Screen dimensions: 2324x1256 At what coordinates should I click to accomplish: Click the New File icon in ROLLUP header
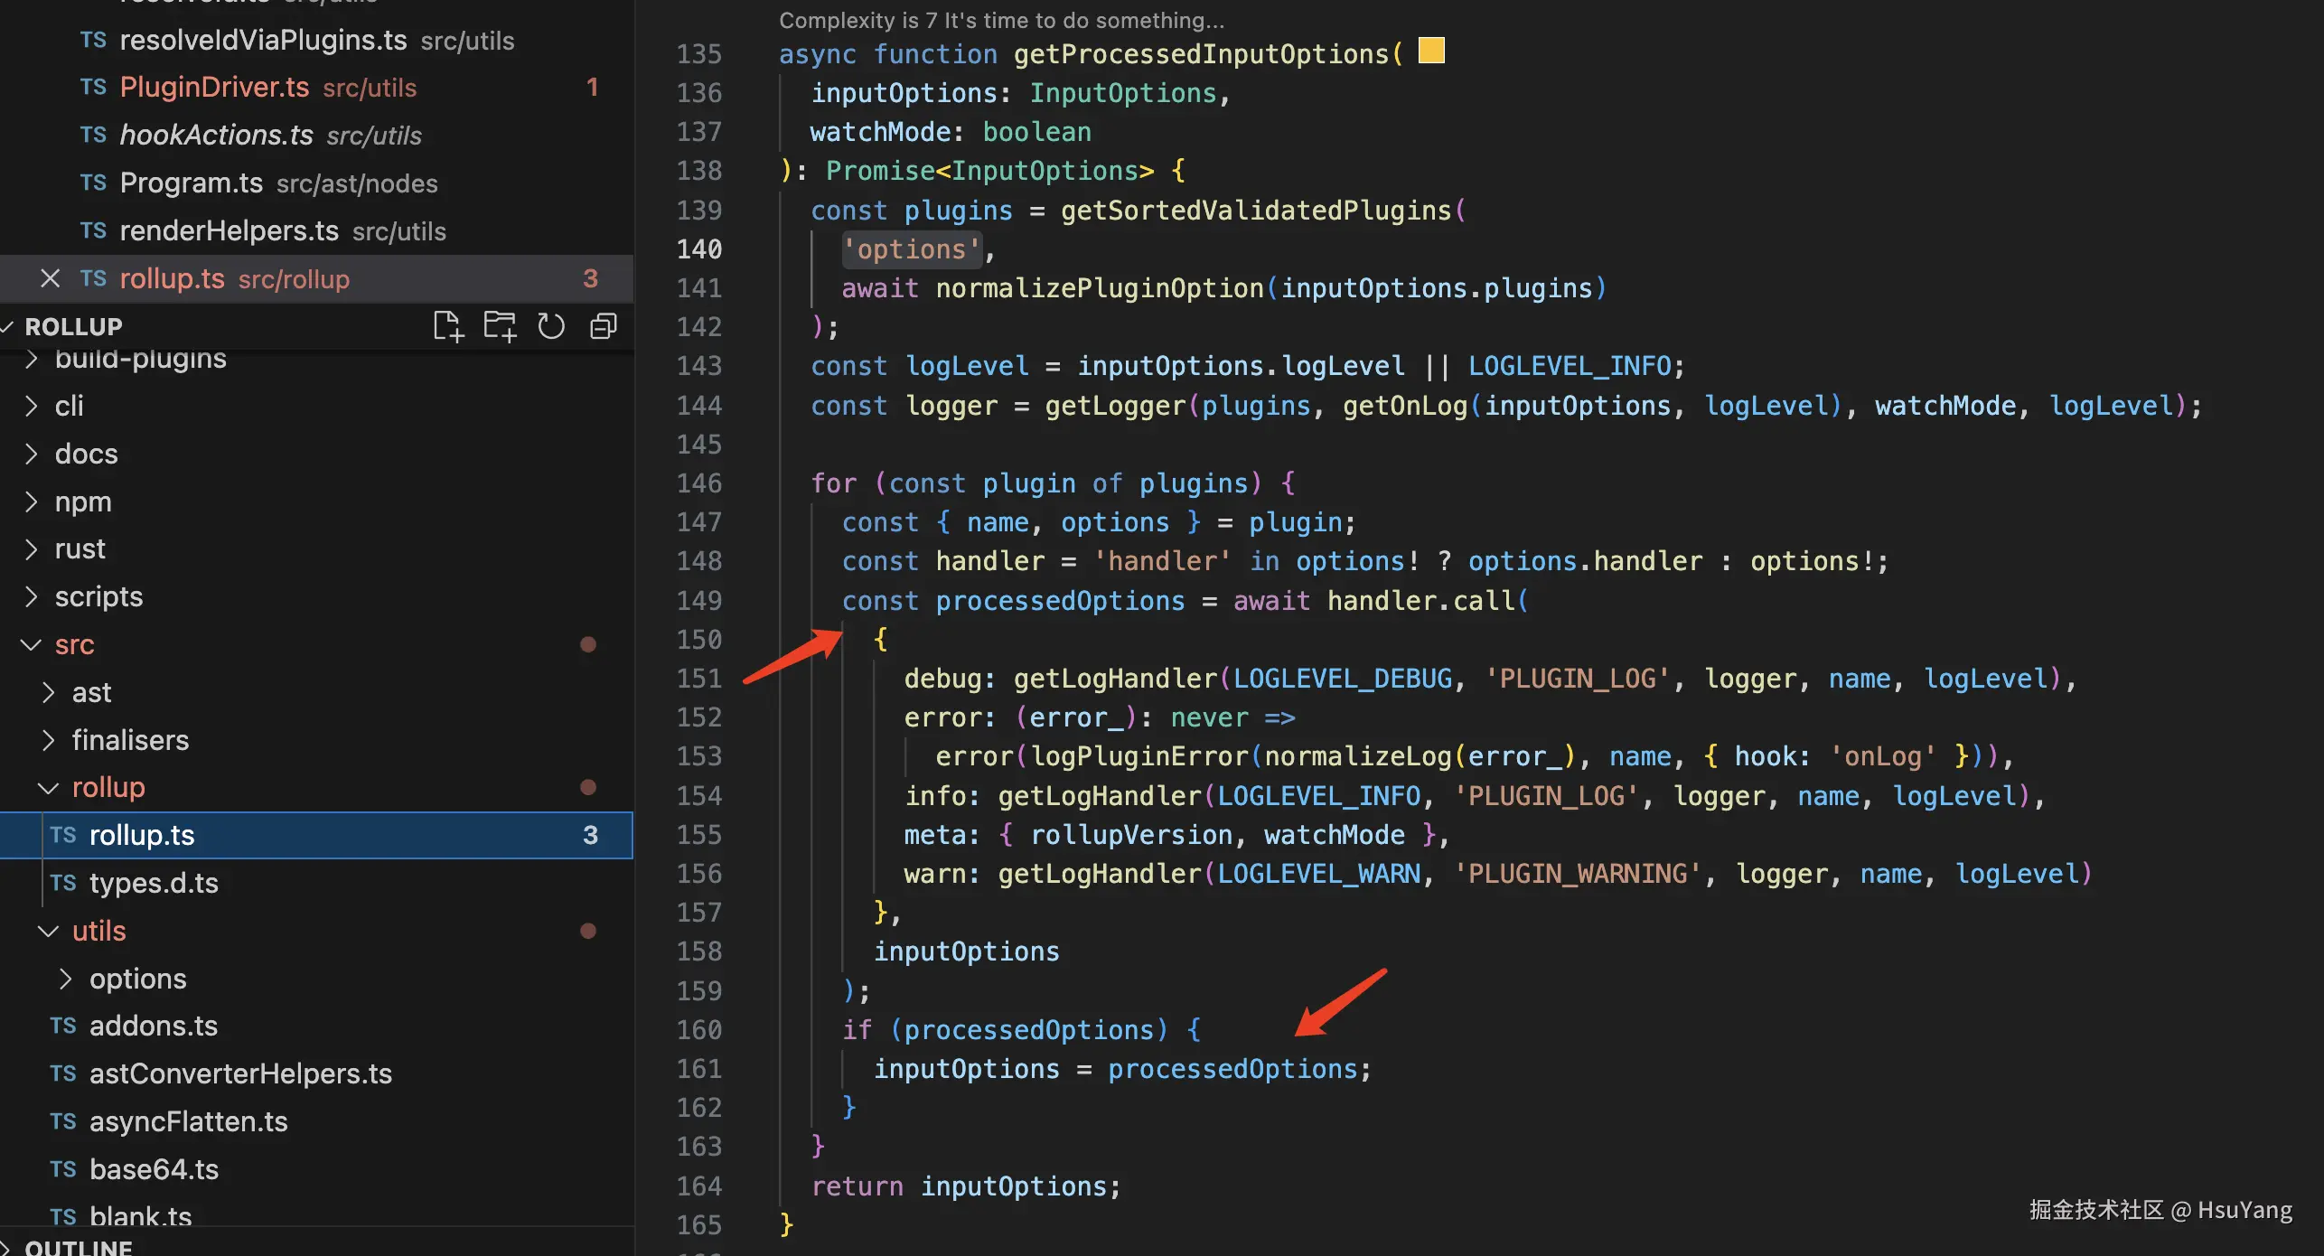[x=447, y=326]
